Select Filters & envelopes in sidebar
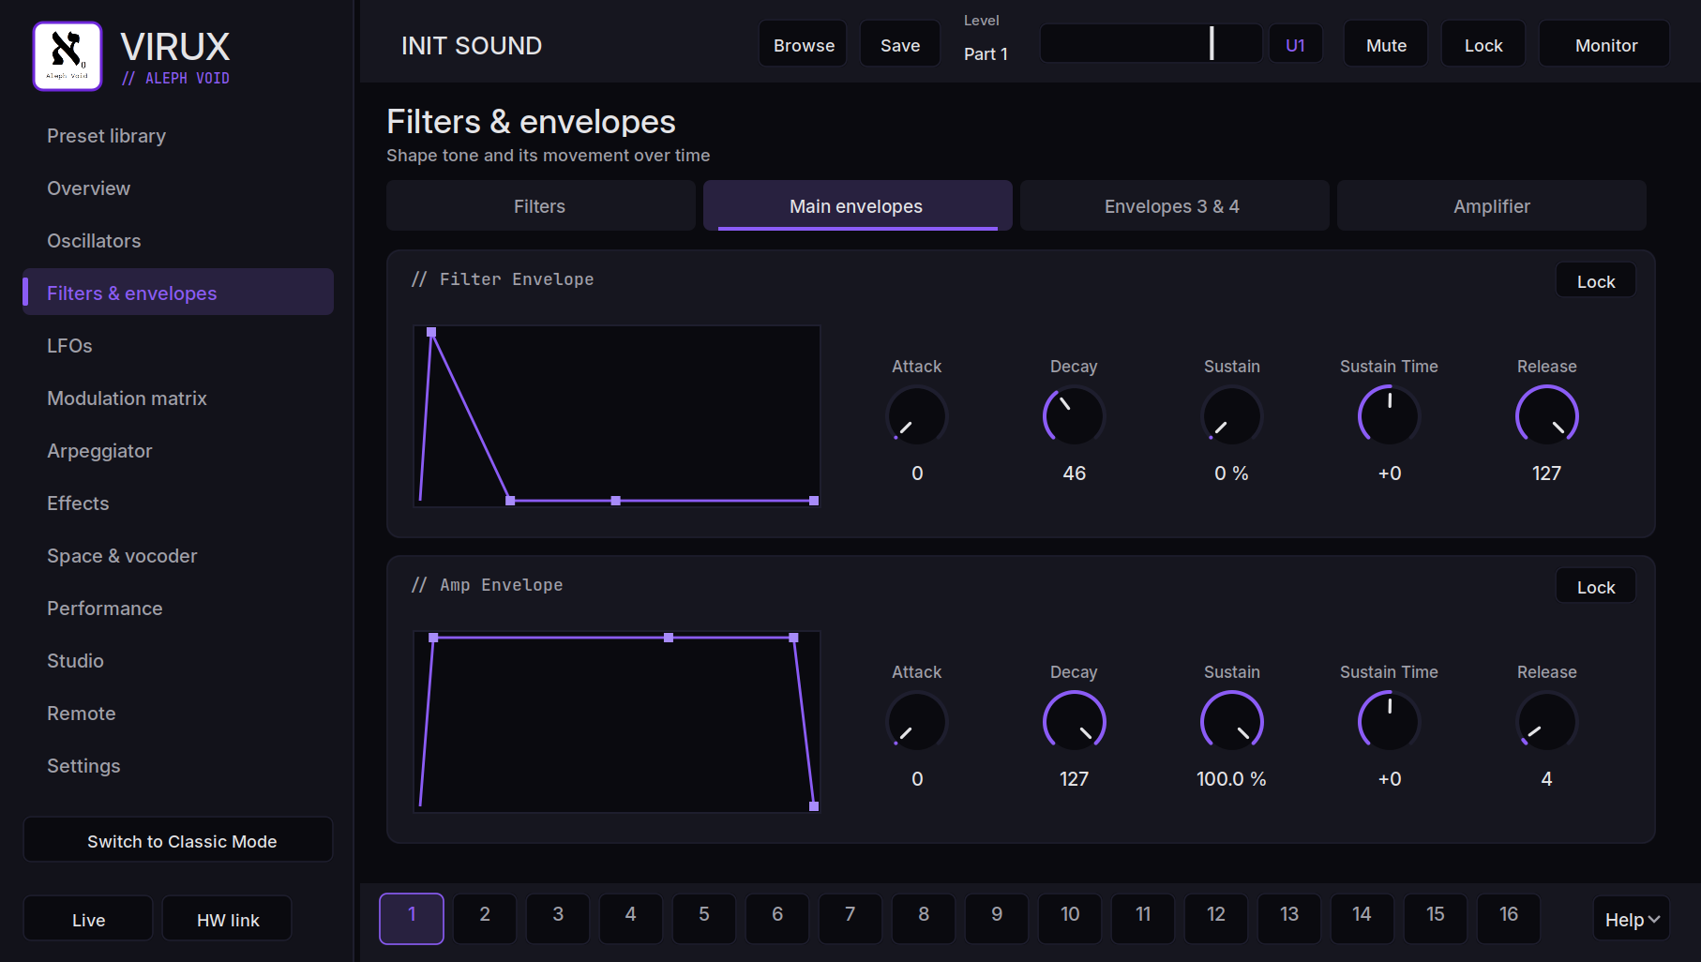1701x962 pixels. pyautogui.click(x=178, y=293)
